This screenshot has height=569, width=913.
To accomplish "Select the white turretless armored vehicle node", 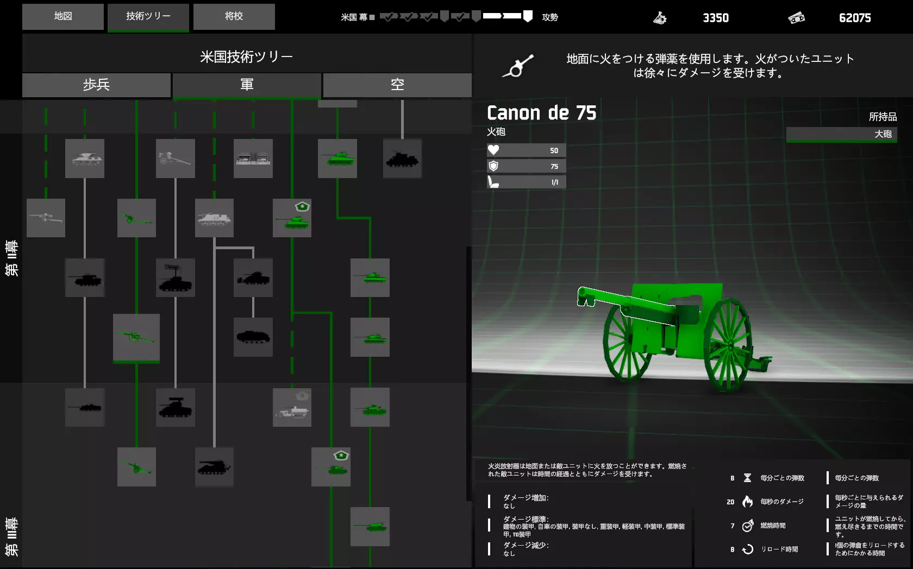I will pyautogui.click(x=214, y=218).
